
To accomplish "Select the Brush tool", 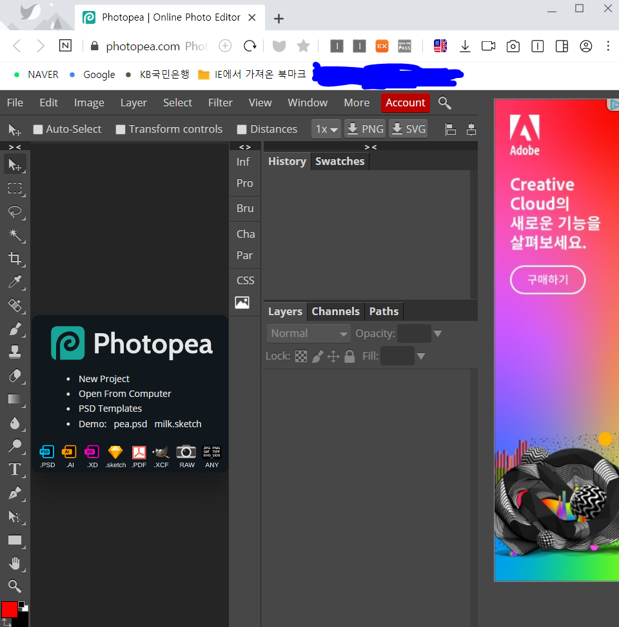I will 15,329.
